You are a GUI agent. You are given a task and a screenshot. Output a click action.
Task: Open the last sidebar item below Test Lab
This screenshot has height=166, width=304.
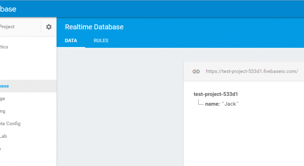coord(1,149)
